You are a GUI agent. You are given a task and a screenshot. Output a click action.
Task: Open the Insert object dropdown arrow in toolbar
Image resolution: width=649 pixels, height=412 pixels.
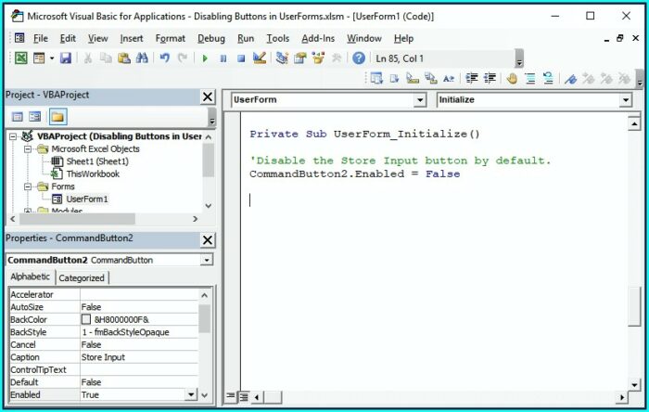coord(52,58)
